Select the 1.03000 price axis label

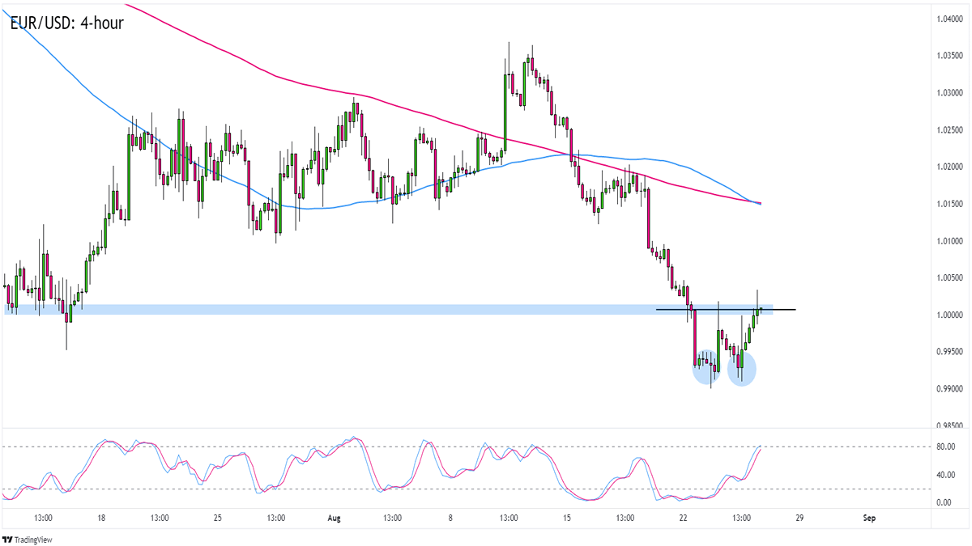[949, 93]
